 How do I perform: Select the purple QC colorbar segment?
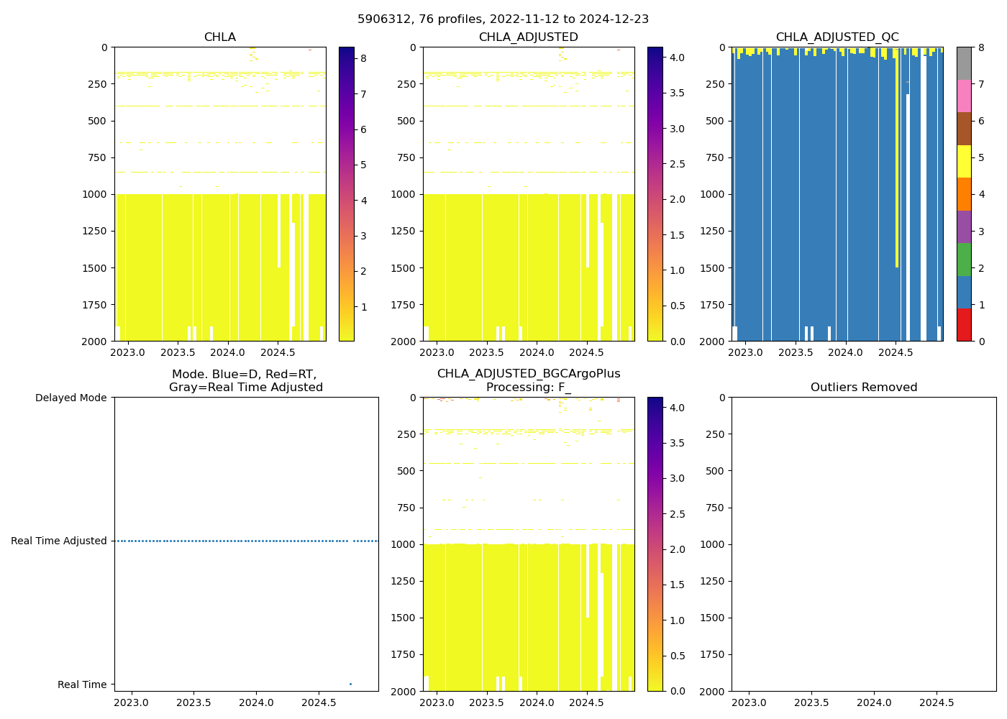(964, 226)
